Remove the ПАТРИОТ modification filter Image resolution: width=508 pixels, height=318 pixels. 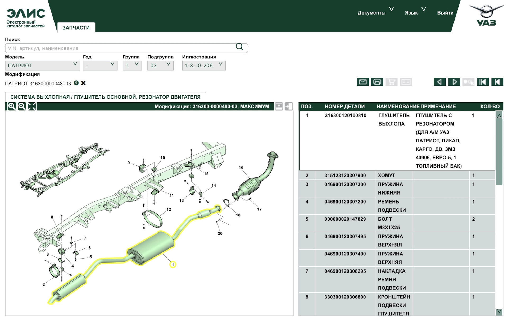coord(83,83)
